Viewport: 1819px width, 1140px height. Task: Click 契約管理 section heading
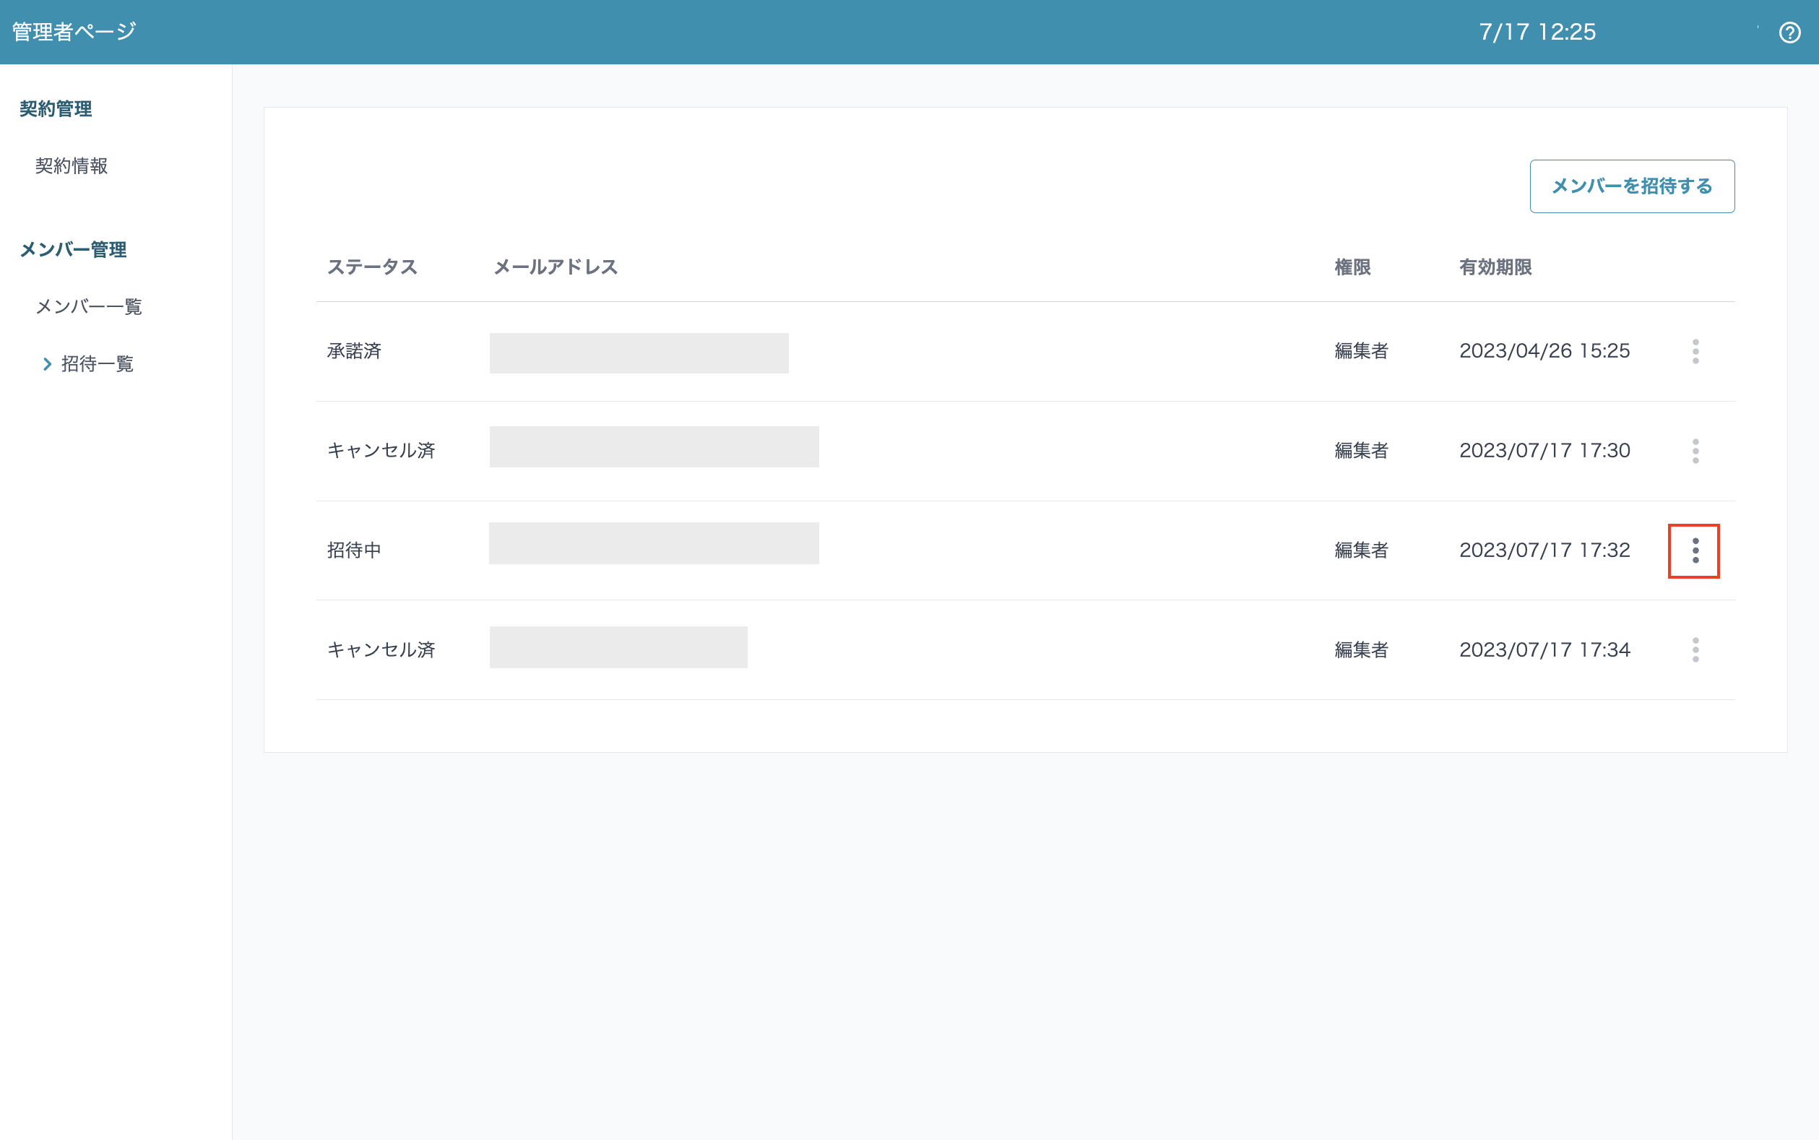tap(56, 108)
